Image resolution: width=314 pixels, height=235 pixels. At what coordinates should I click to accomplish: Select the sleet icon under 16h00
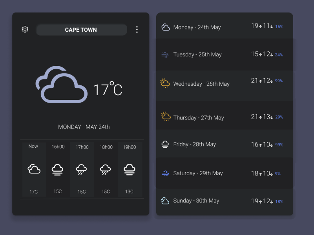(x=57, y=169)
